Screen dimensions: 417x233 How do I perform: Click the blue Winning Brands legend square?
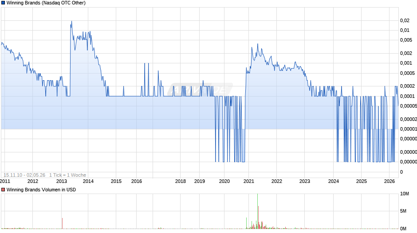click(3, 3)
